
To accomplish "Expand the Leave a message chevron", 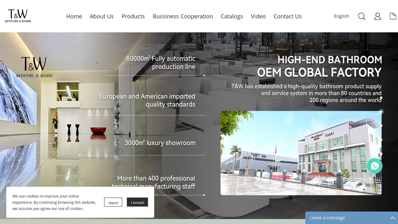I will coord(393,218).
